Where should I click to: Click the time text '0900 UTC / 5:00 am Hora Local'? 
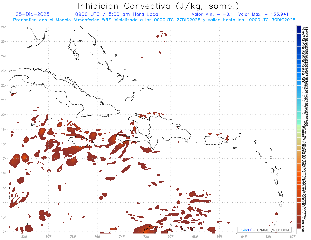(x=117, y=14)
